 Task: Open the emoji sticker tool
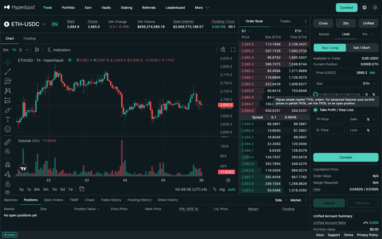[x=8, y=129]
